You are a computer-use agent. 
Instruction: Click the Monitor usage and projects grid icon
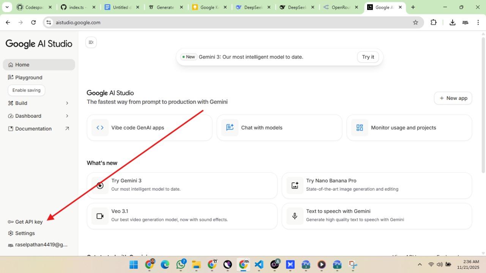point(360,127)
